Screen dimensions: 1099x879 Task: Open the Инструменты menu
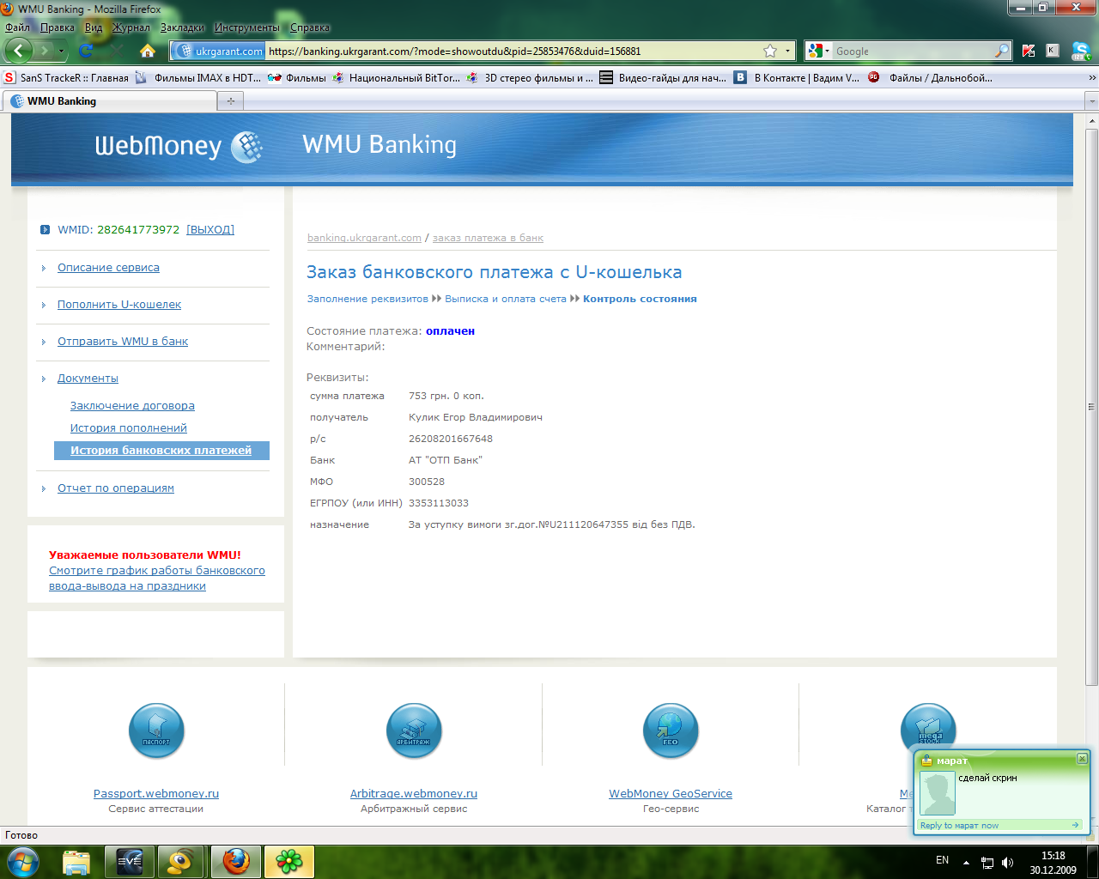click(x=247, y=27)
